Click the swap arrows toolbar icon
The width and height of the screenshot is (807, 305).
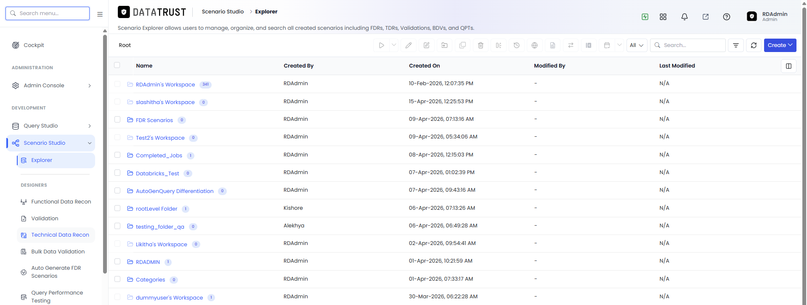coord(571,45)
